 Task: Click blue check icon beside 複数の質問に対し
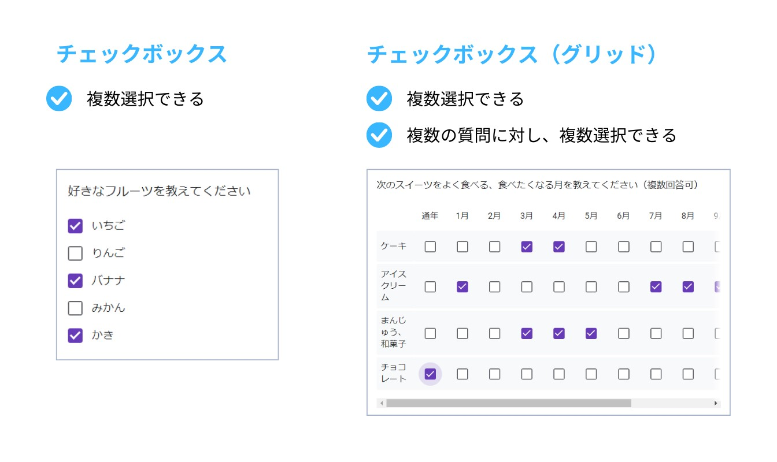click(379, 135)
